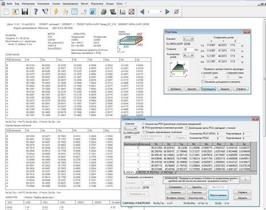Switch to the РСУ1 tab
The height and width of the screenshot is (210, 266).
click(x=130, y=172)
